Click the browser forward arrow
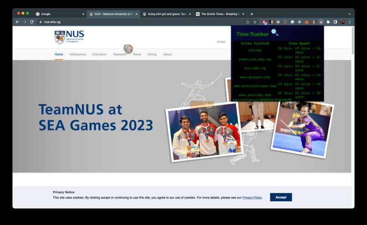This screenshot has height=225, width=367. 25,22
